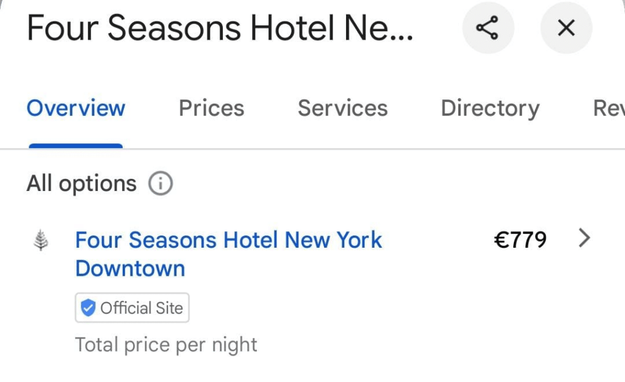Tap the Official Site label text
625x382 pixels.
(142, 308)
